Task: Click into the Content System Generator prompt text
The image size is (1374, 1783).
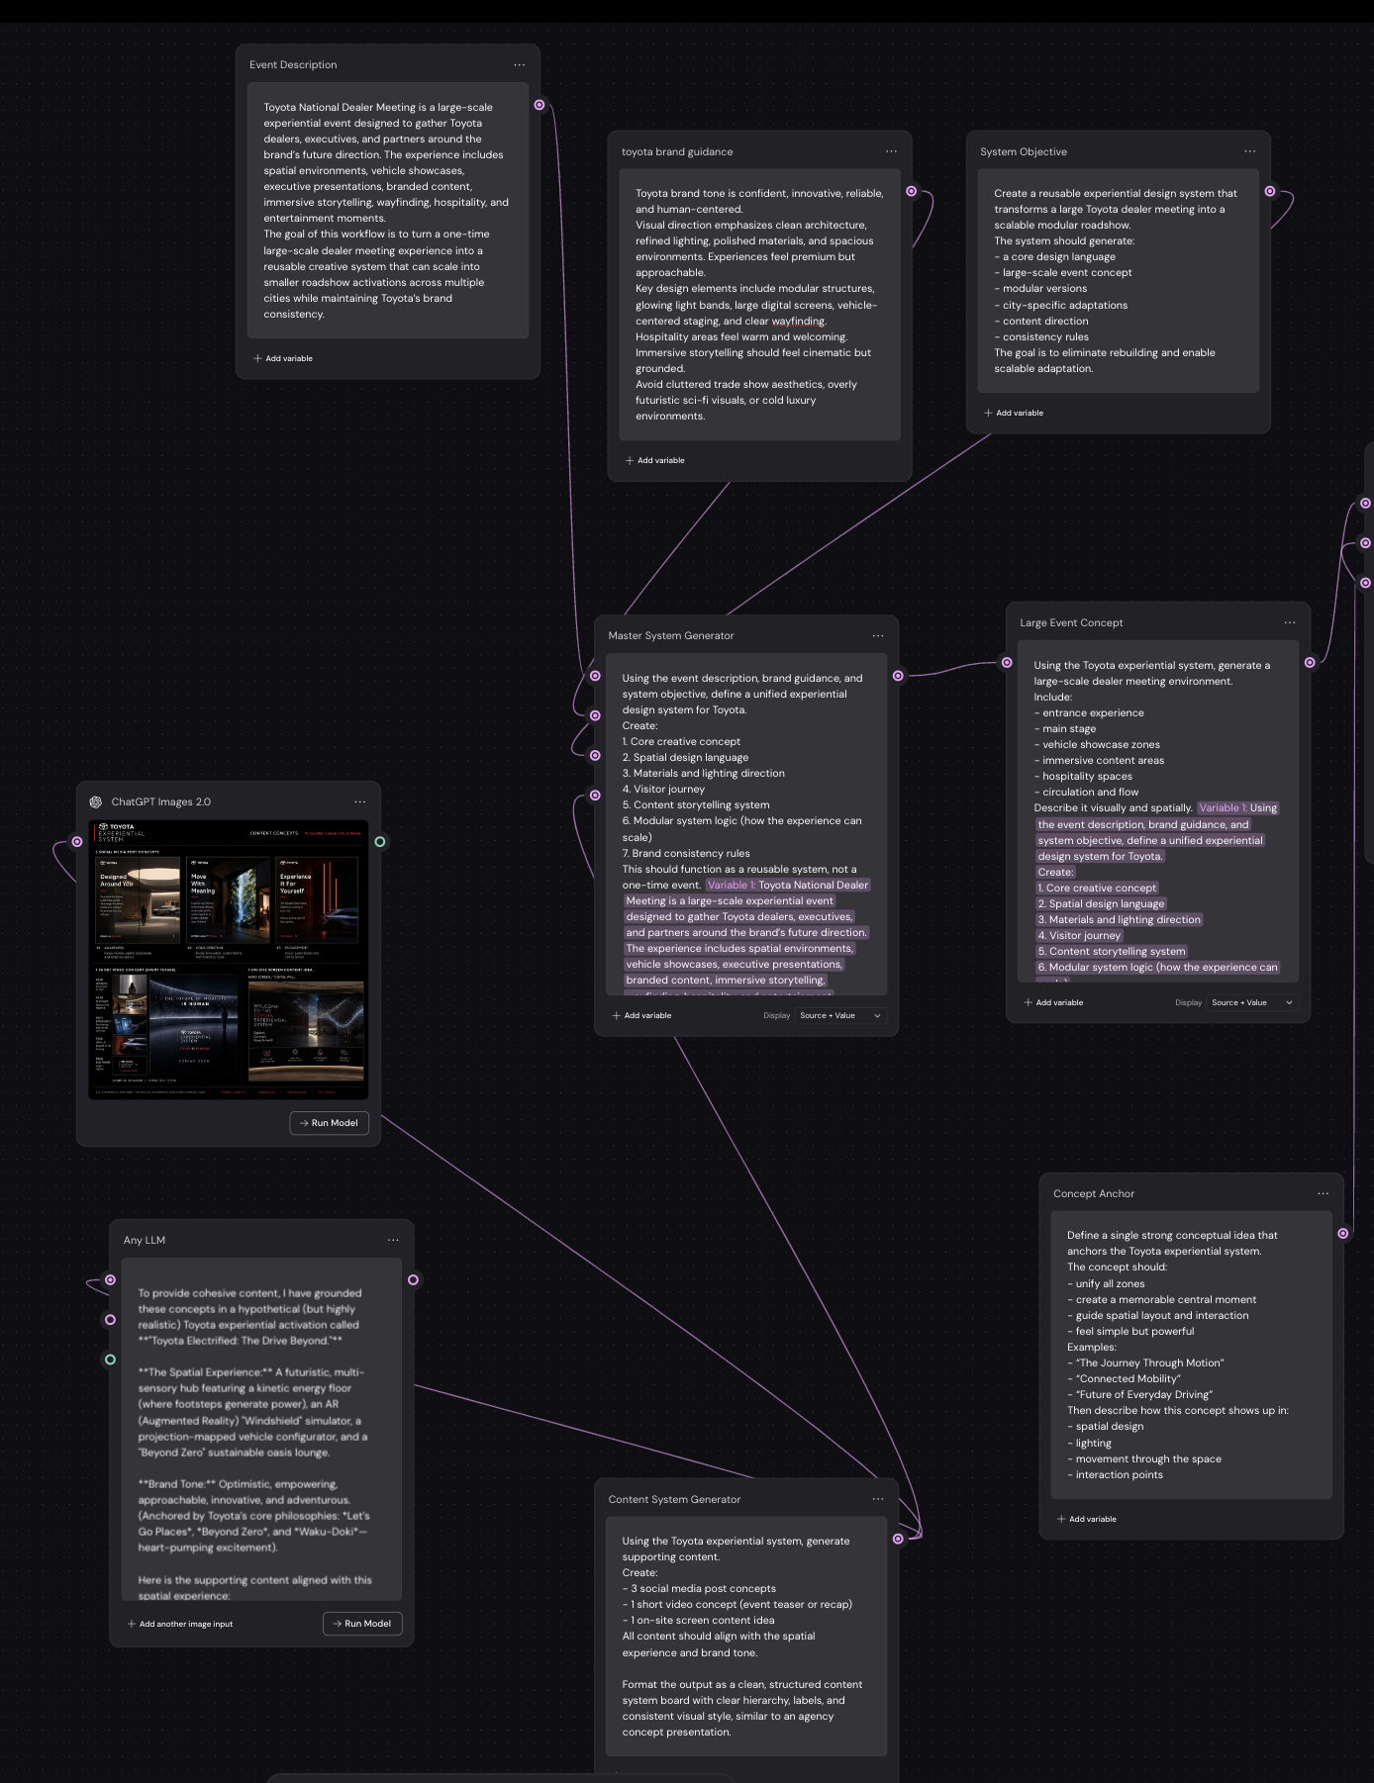Action: 746,1637
